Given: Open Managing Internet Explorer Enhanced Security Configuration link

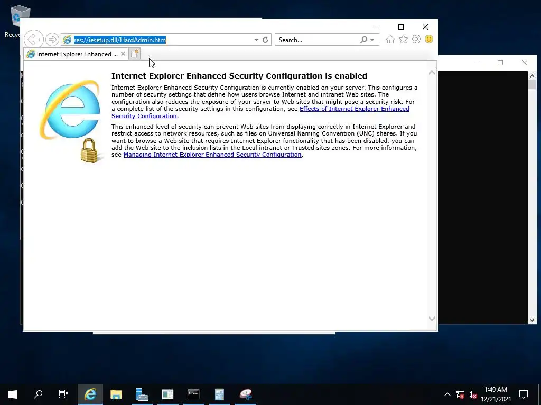Looking at the screenshot, I should [212, 155].
